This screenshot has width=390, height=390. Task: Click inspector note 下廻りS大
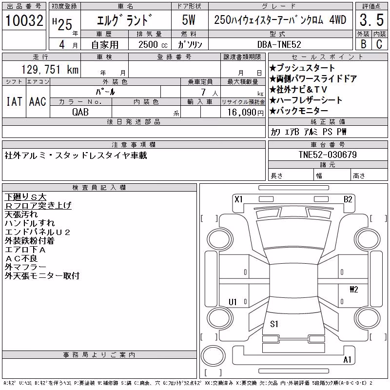click(25, 197)
